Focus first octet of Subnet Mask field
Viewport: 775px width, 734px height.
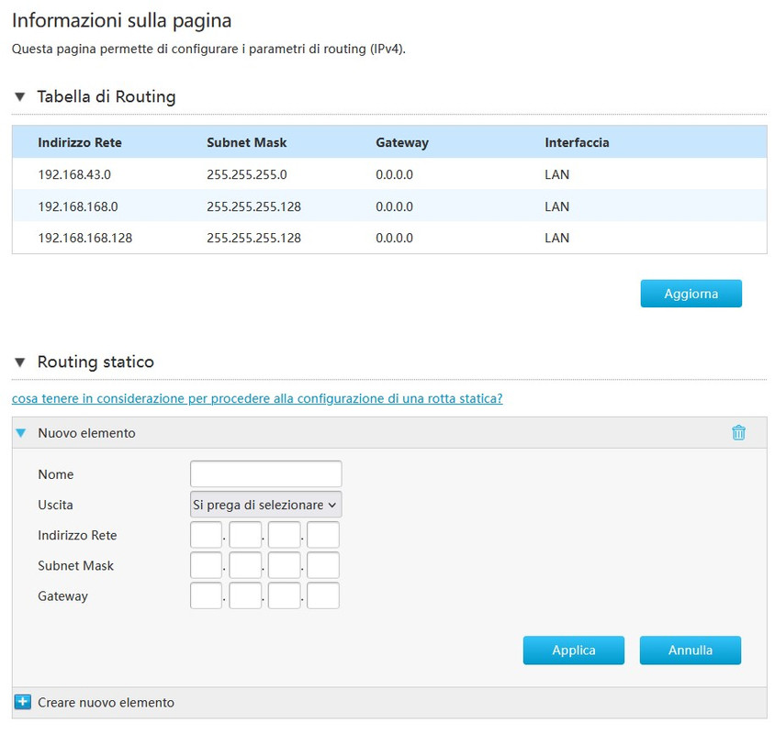206,565
